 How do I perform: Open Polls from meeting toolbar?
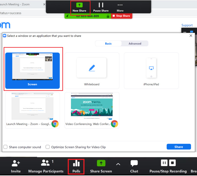click(76, 166)
